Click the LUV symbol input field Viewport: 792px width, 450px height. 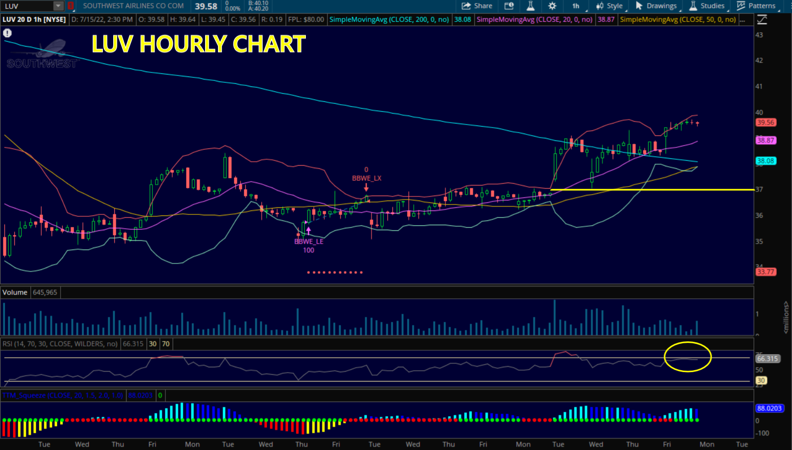pyautogui.click(x=27, y=6)
